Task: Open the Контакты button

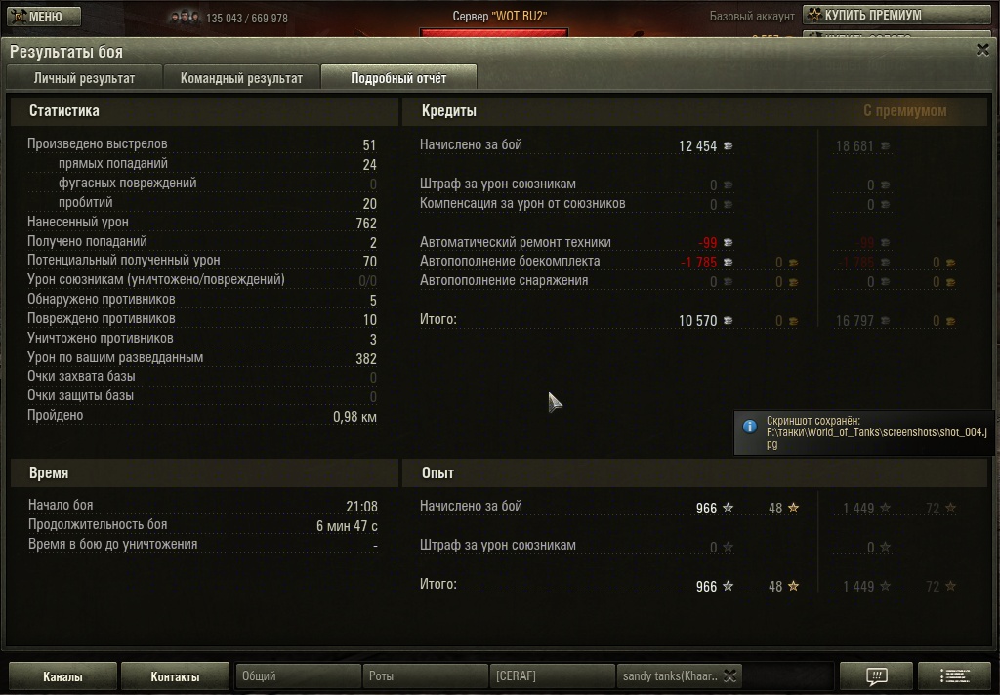Action: click(x=175, y=676)
